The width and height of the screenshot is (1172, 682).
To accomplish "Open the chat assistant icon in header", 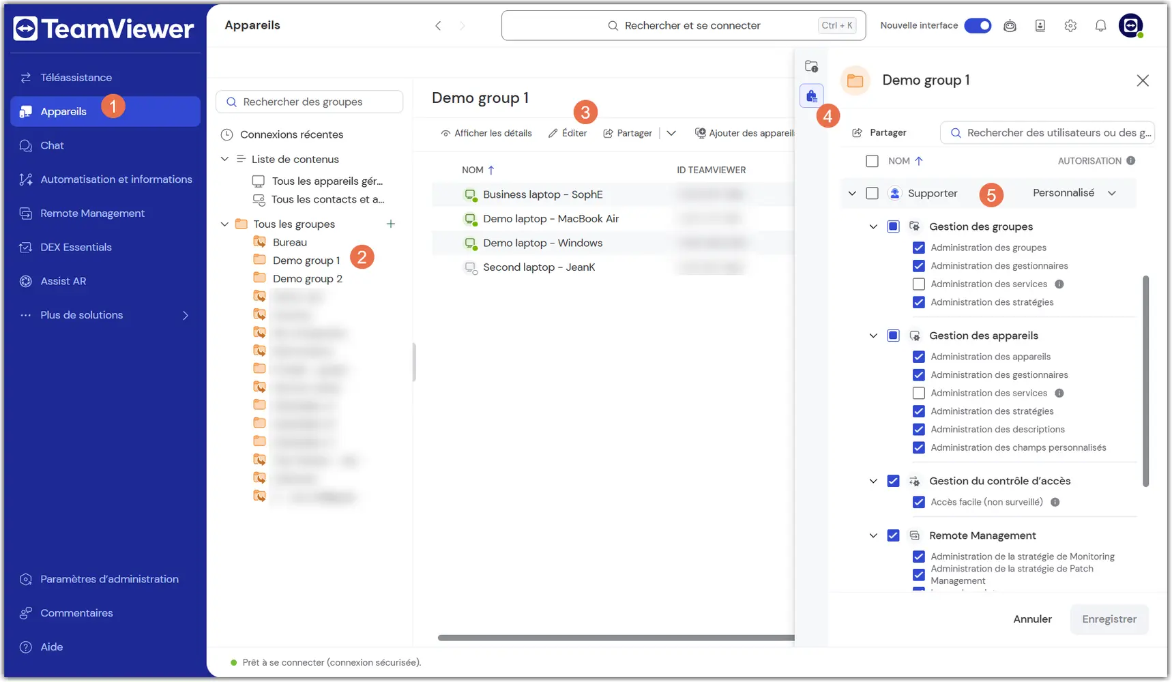I will click(x=1010, y=26).
